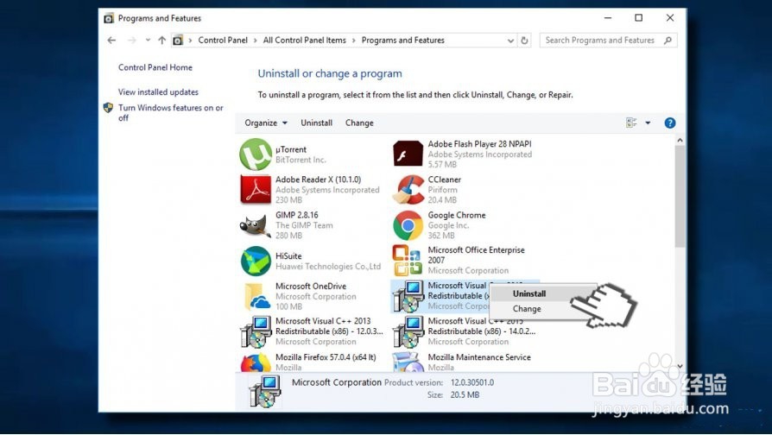Click the Microsoft Office Enterprise icon
The height and width of the screenshot is (435, 772).
pos(408,261)
